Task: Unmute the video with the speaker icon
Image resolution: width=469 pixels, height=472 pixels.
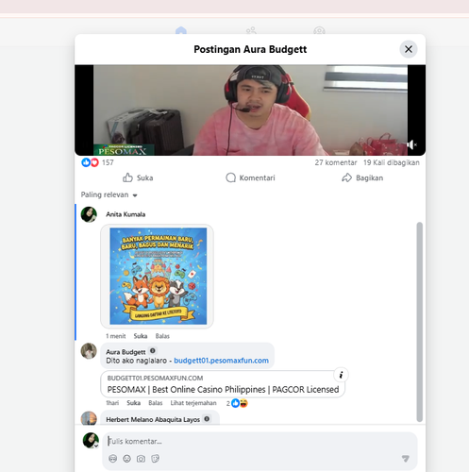Action: tap(411, 144)
